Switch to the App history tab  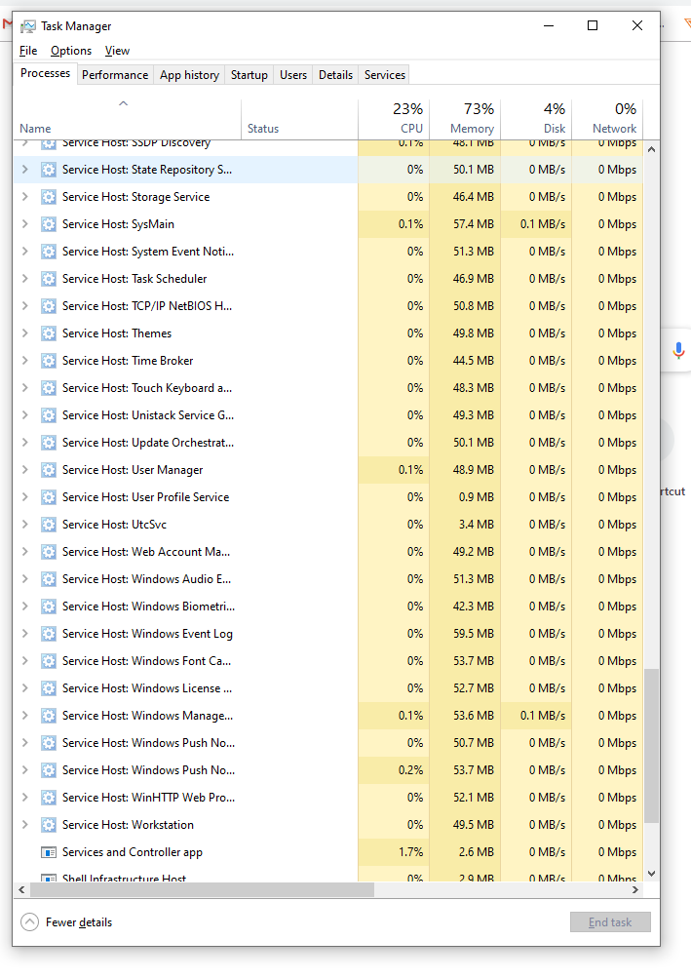tap(189, 75)
